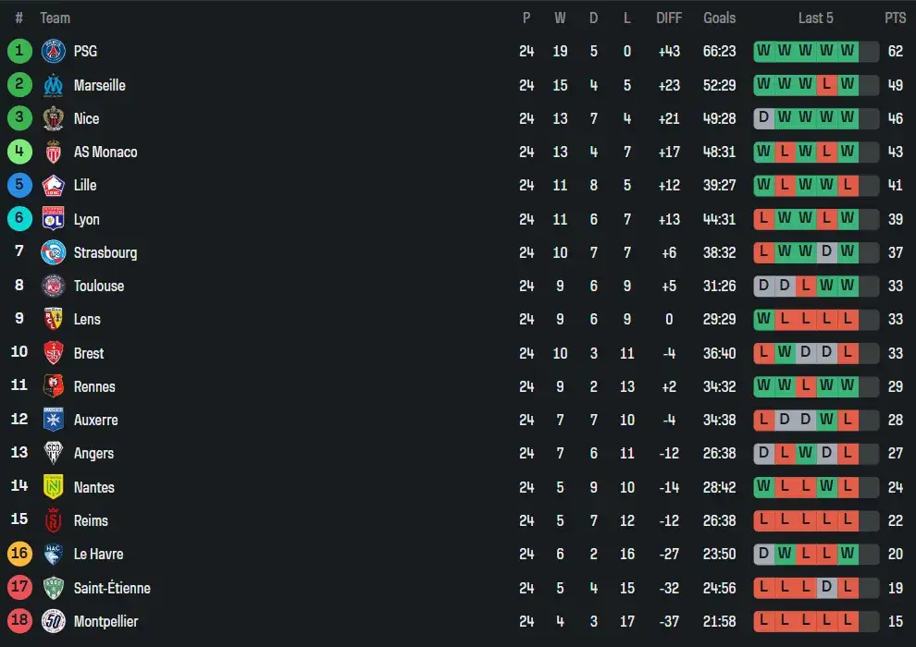Screen dimensions: 916x647
Task: Select the Last 5 column header
Action: pyautogui.click(x=816, y=17)
